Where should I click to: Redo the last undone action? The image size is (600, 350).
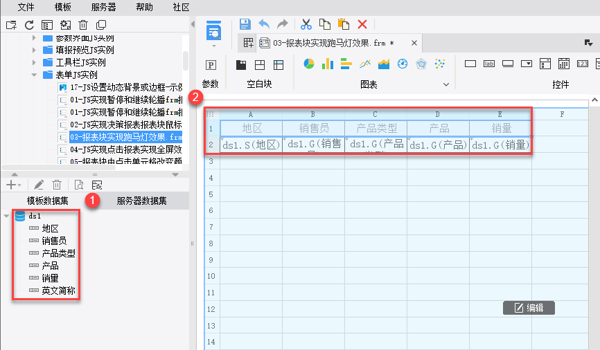tap(283, 24)
